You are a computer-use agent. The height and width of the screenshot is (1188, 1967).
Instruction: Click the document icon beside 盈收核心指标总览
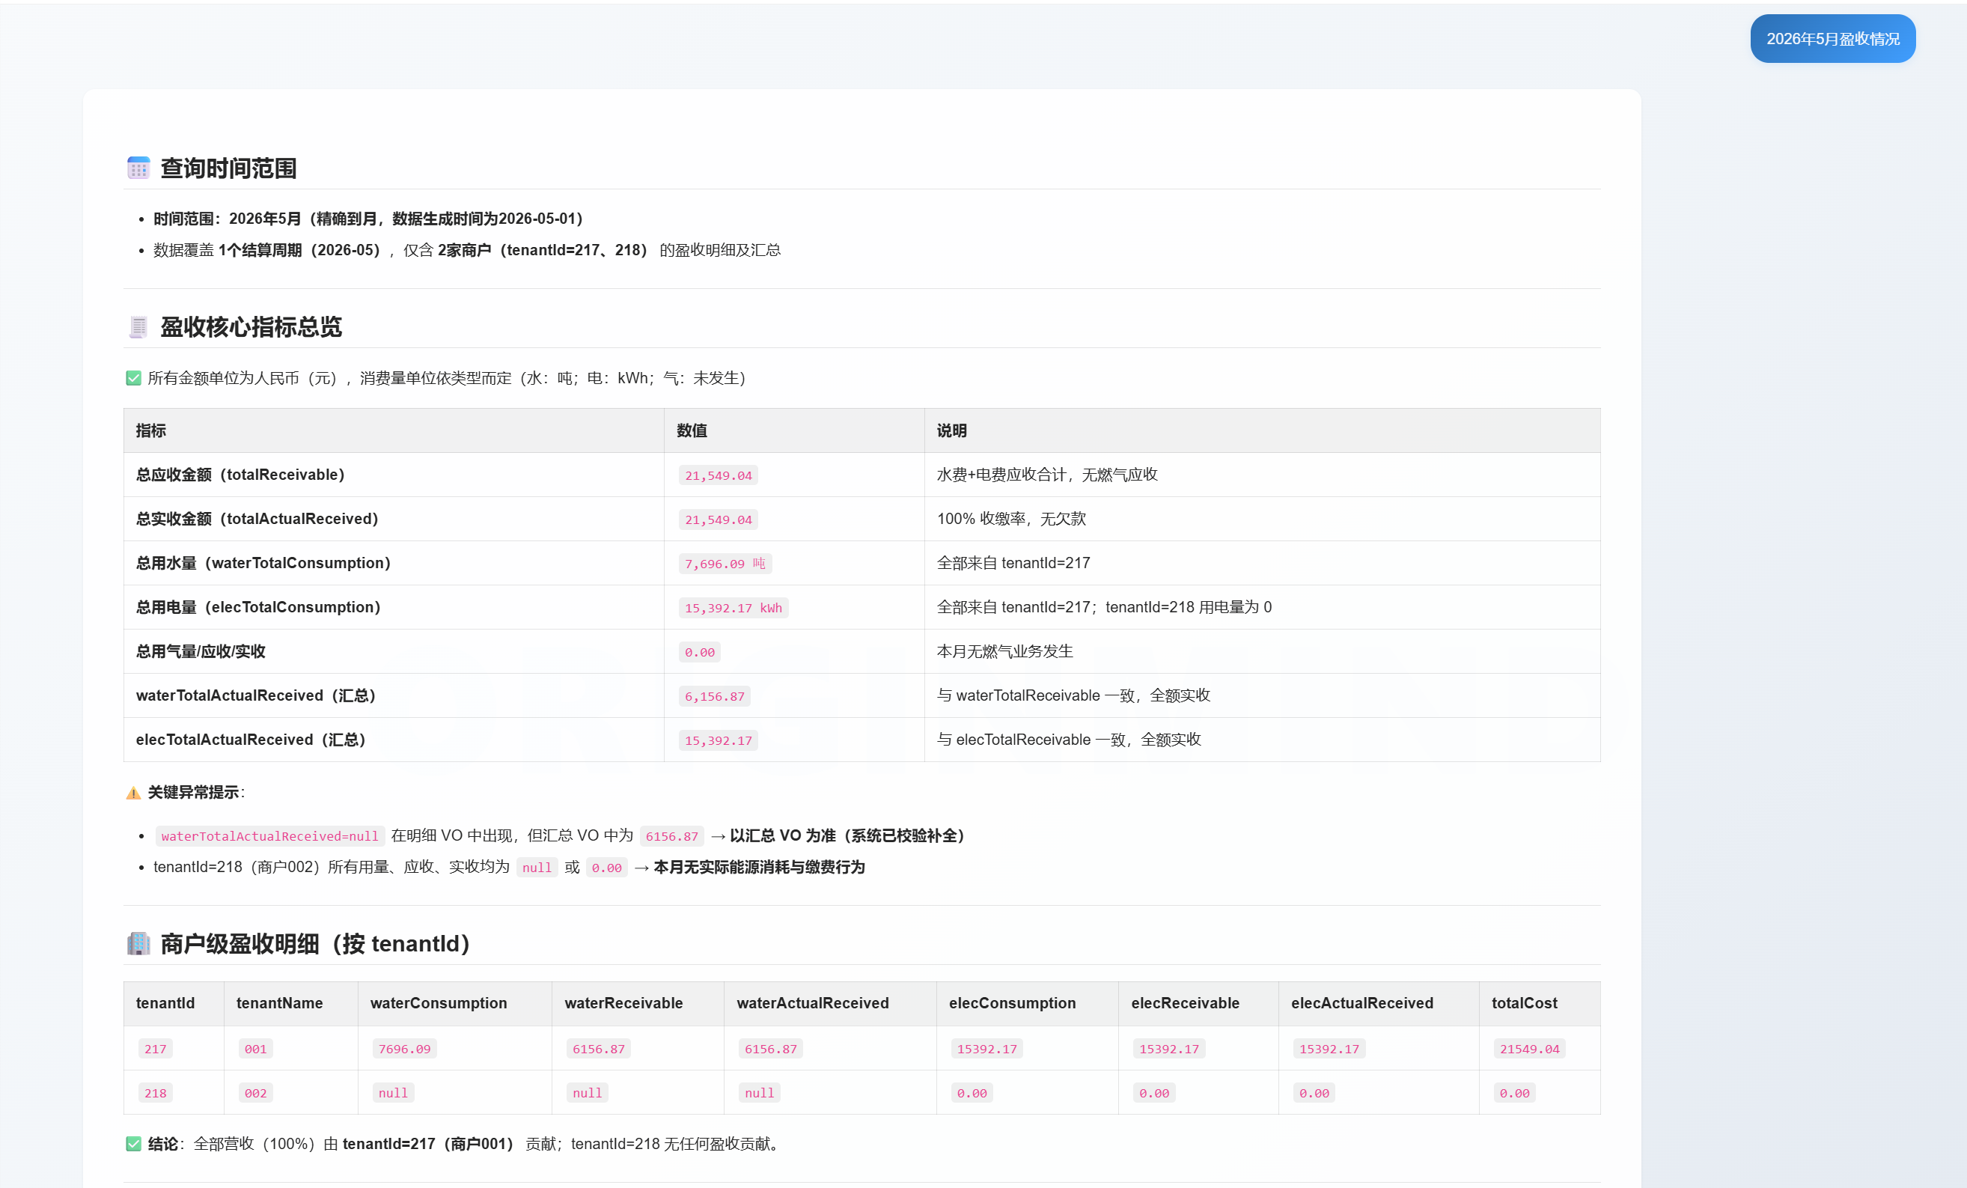coord(138,326)
